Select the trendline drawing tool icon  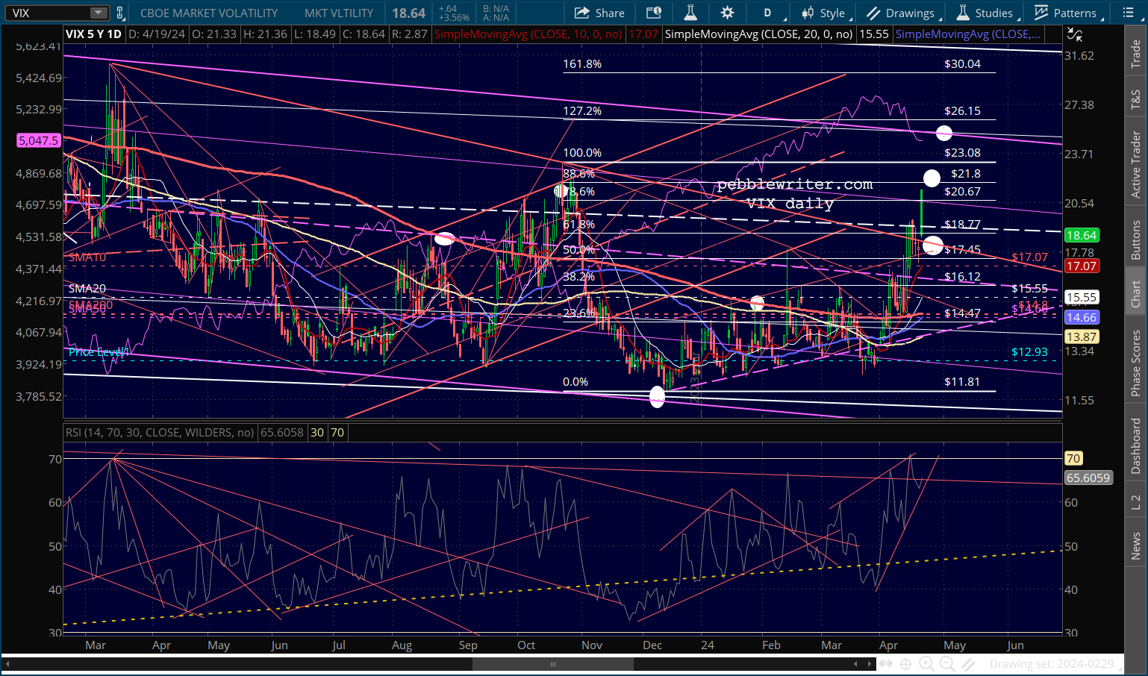pos(968,663)
